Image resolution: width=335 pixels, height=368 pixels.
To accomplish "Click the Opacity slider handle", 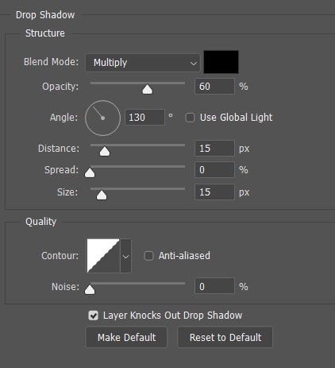I will pos(148,90).
